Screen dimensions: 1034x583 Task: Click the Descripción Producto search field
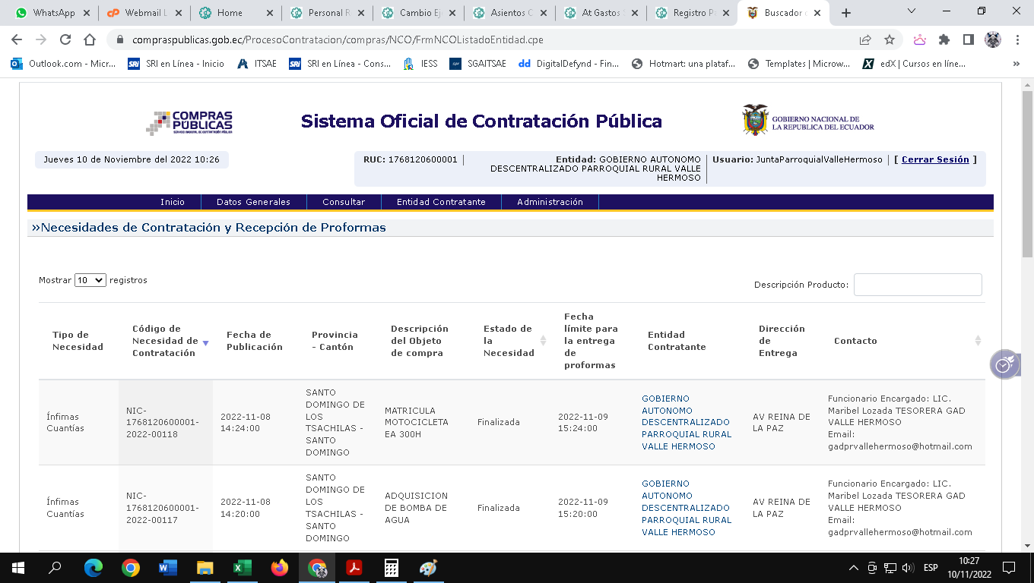917,285
